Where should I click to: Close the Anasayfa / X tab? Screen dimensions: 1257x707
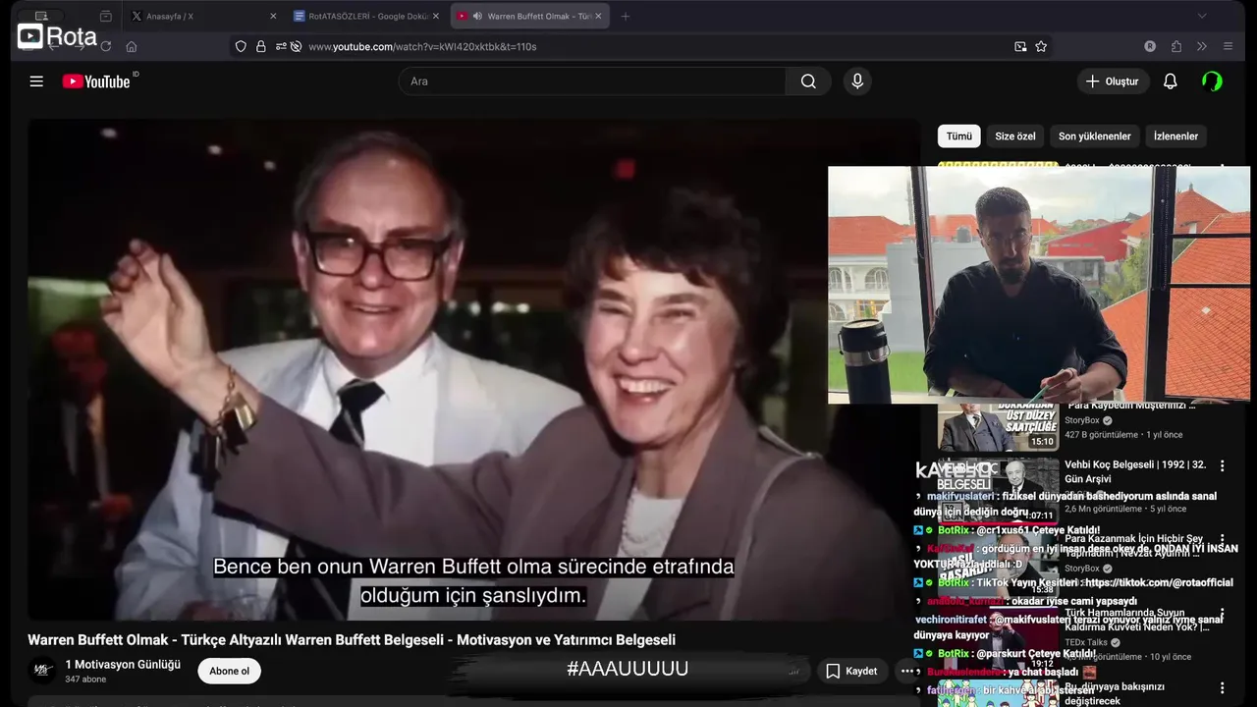coord(273,16)
